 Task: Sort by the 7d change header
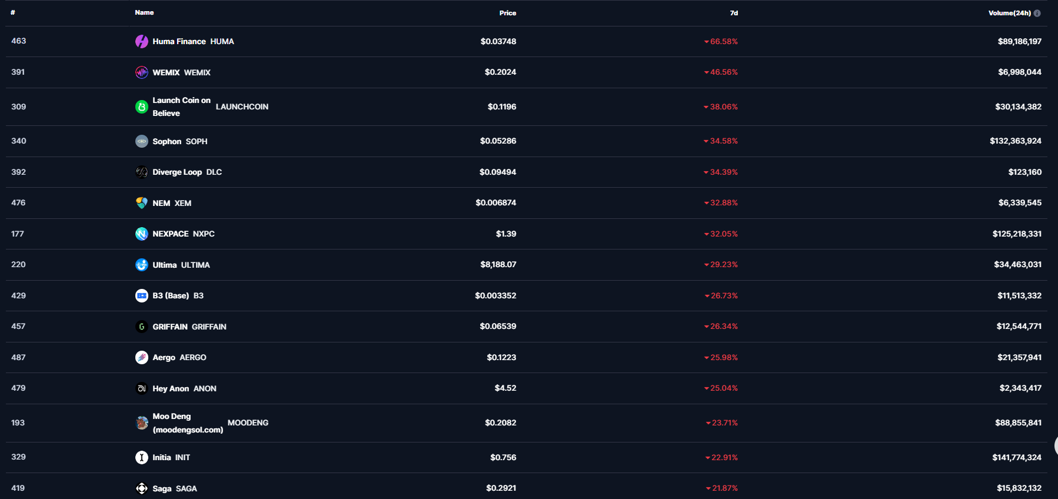734,13
